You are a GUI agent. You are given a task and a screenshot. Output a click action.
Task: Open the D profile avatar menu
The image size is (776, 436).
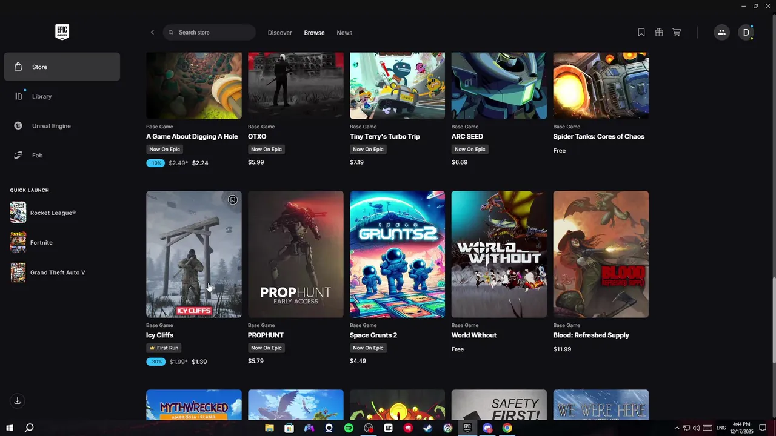[x=746, y=33]
